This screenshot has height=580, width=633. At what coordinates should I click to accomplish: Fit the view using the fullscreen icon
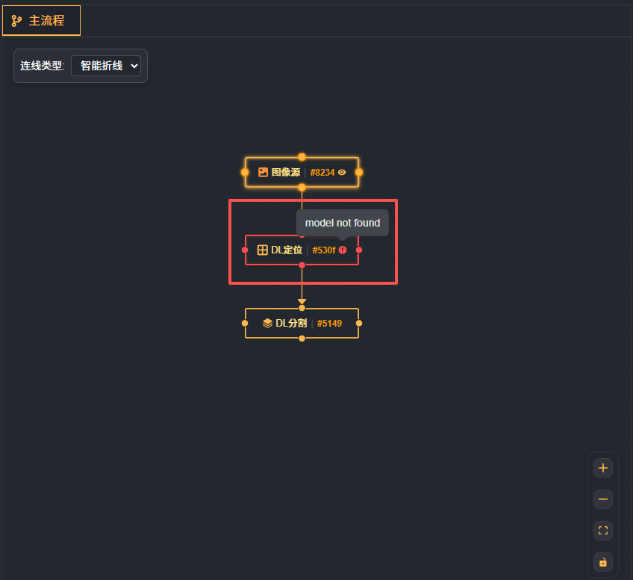point(603,531)
